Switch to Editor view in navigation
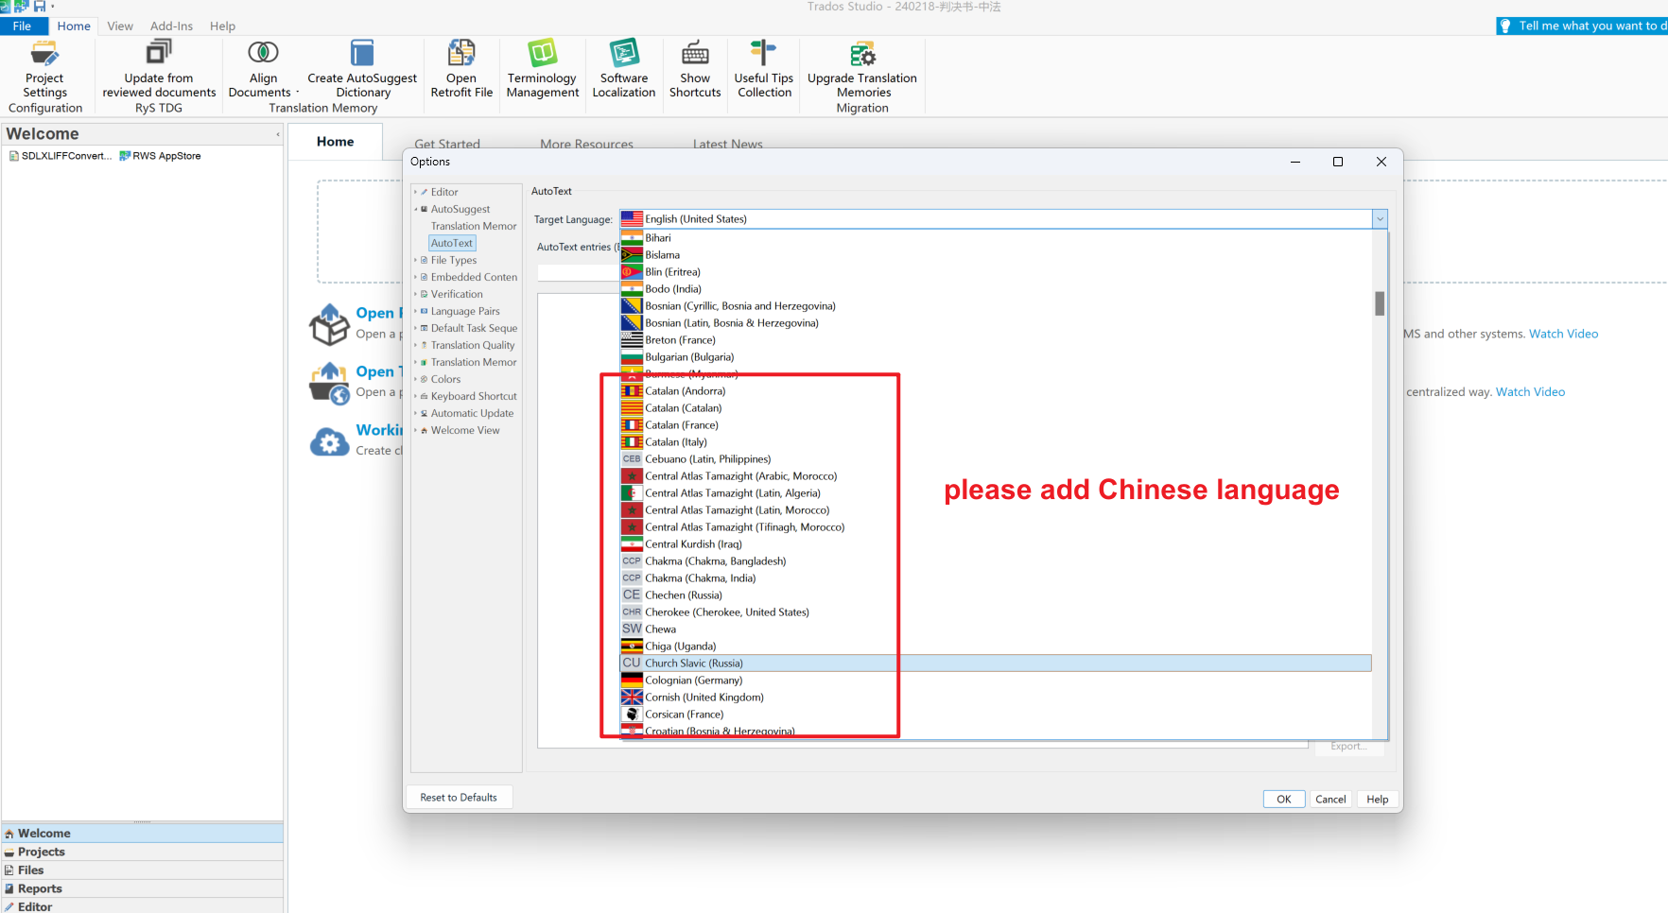The image size is (1668, 913). 142,906
